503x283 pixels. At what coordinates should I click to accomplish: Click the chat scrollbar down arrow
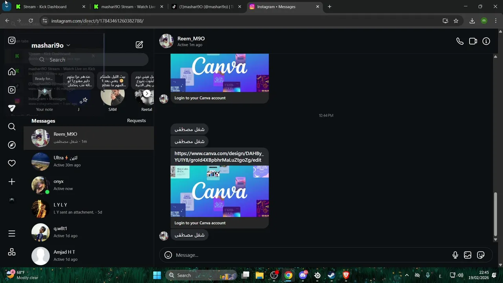click(495, 239)
